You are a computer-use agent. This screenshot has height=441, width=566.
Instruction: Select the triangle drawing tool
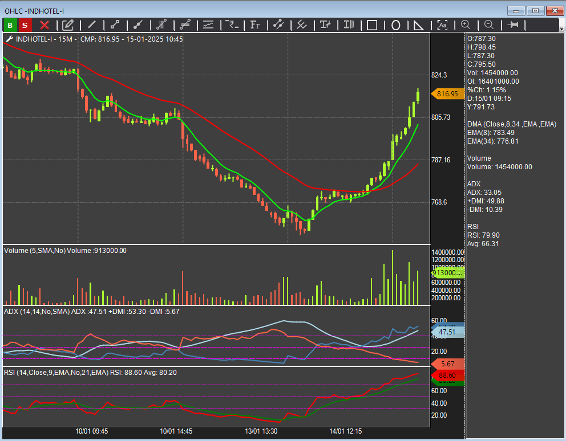(x=419, y=25)
